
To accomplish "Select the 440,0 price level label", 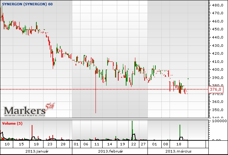I will click(218, 37).
